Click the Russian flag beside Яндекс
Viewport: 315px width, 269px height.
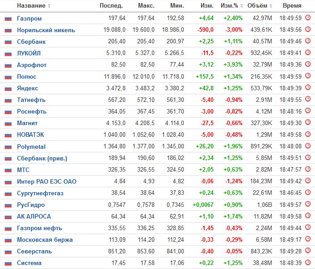[x=8, y=89]
